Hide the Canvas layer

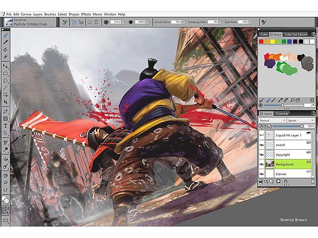point(262,174)
